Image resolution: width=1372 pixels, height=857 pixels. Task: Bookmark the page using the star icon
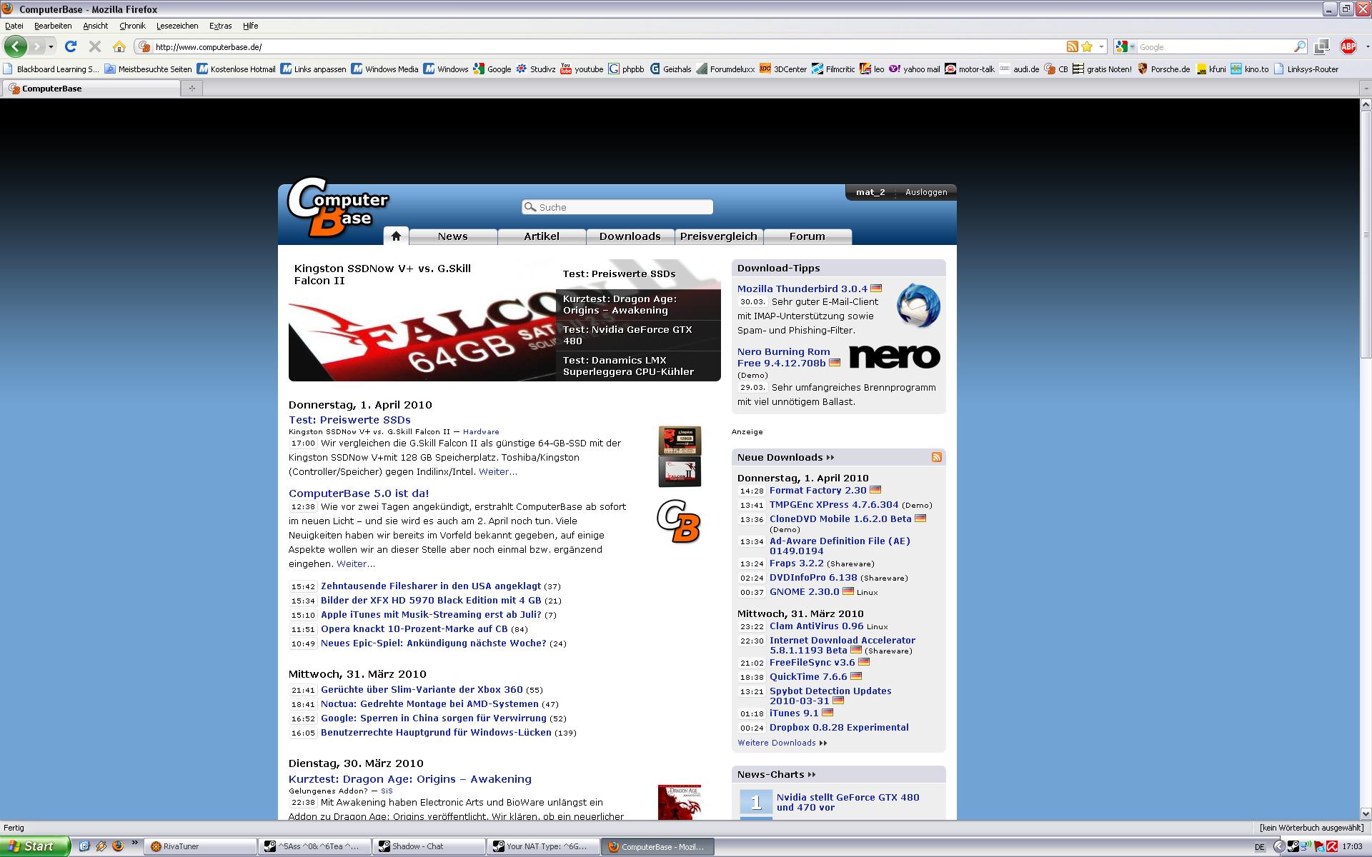click(1087, 46)
